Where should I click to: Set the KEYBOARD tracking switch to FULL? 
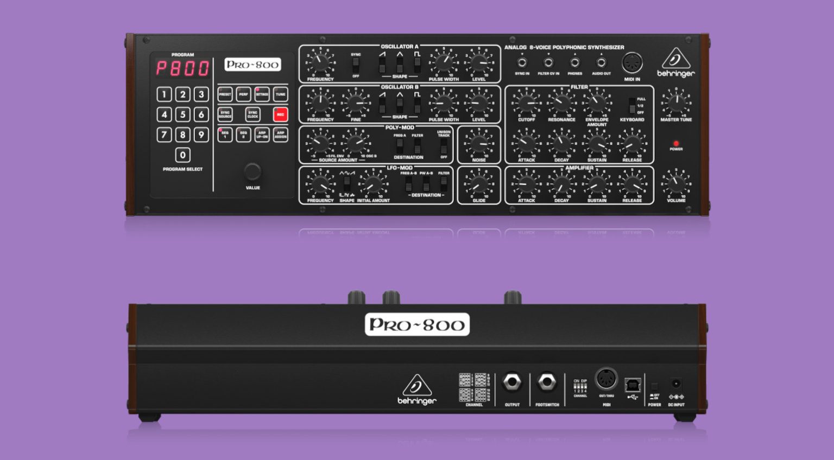632,100
